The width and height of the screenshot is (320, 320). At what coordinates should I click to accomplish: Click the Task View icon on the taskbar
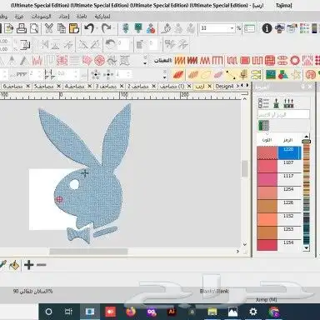click(68, 312)
